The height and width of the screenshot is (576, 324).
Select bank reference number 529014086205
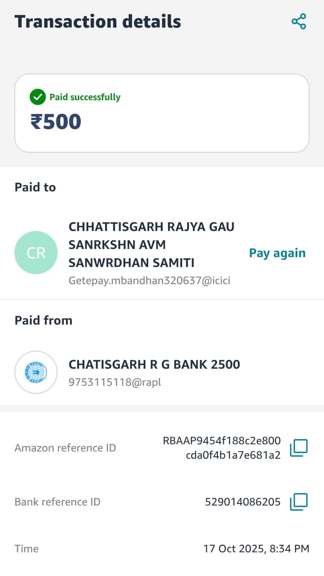[x=243, y=502]
